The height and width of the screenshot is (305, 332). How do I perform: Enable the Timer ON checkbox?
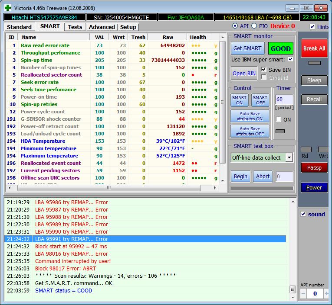pos(278,119)
